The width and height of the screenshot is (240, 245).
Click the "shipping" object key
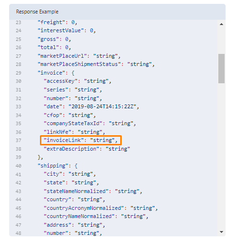pyautogui.click(x=53, y=166)
